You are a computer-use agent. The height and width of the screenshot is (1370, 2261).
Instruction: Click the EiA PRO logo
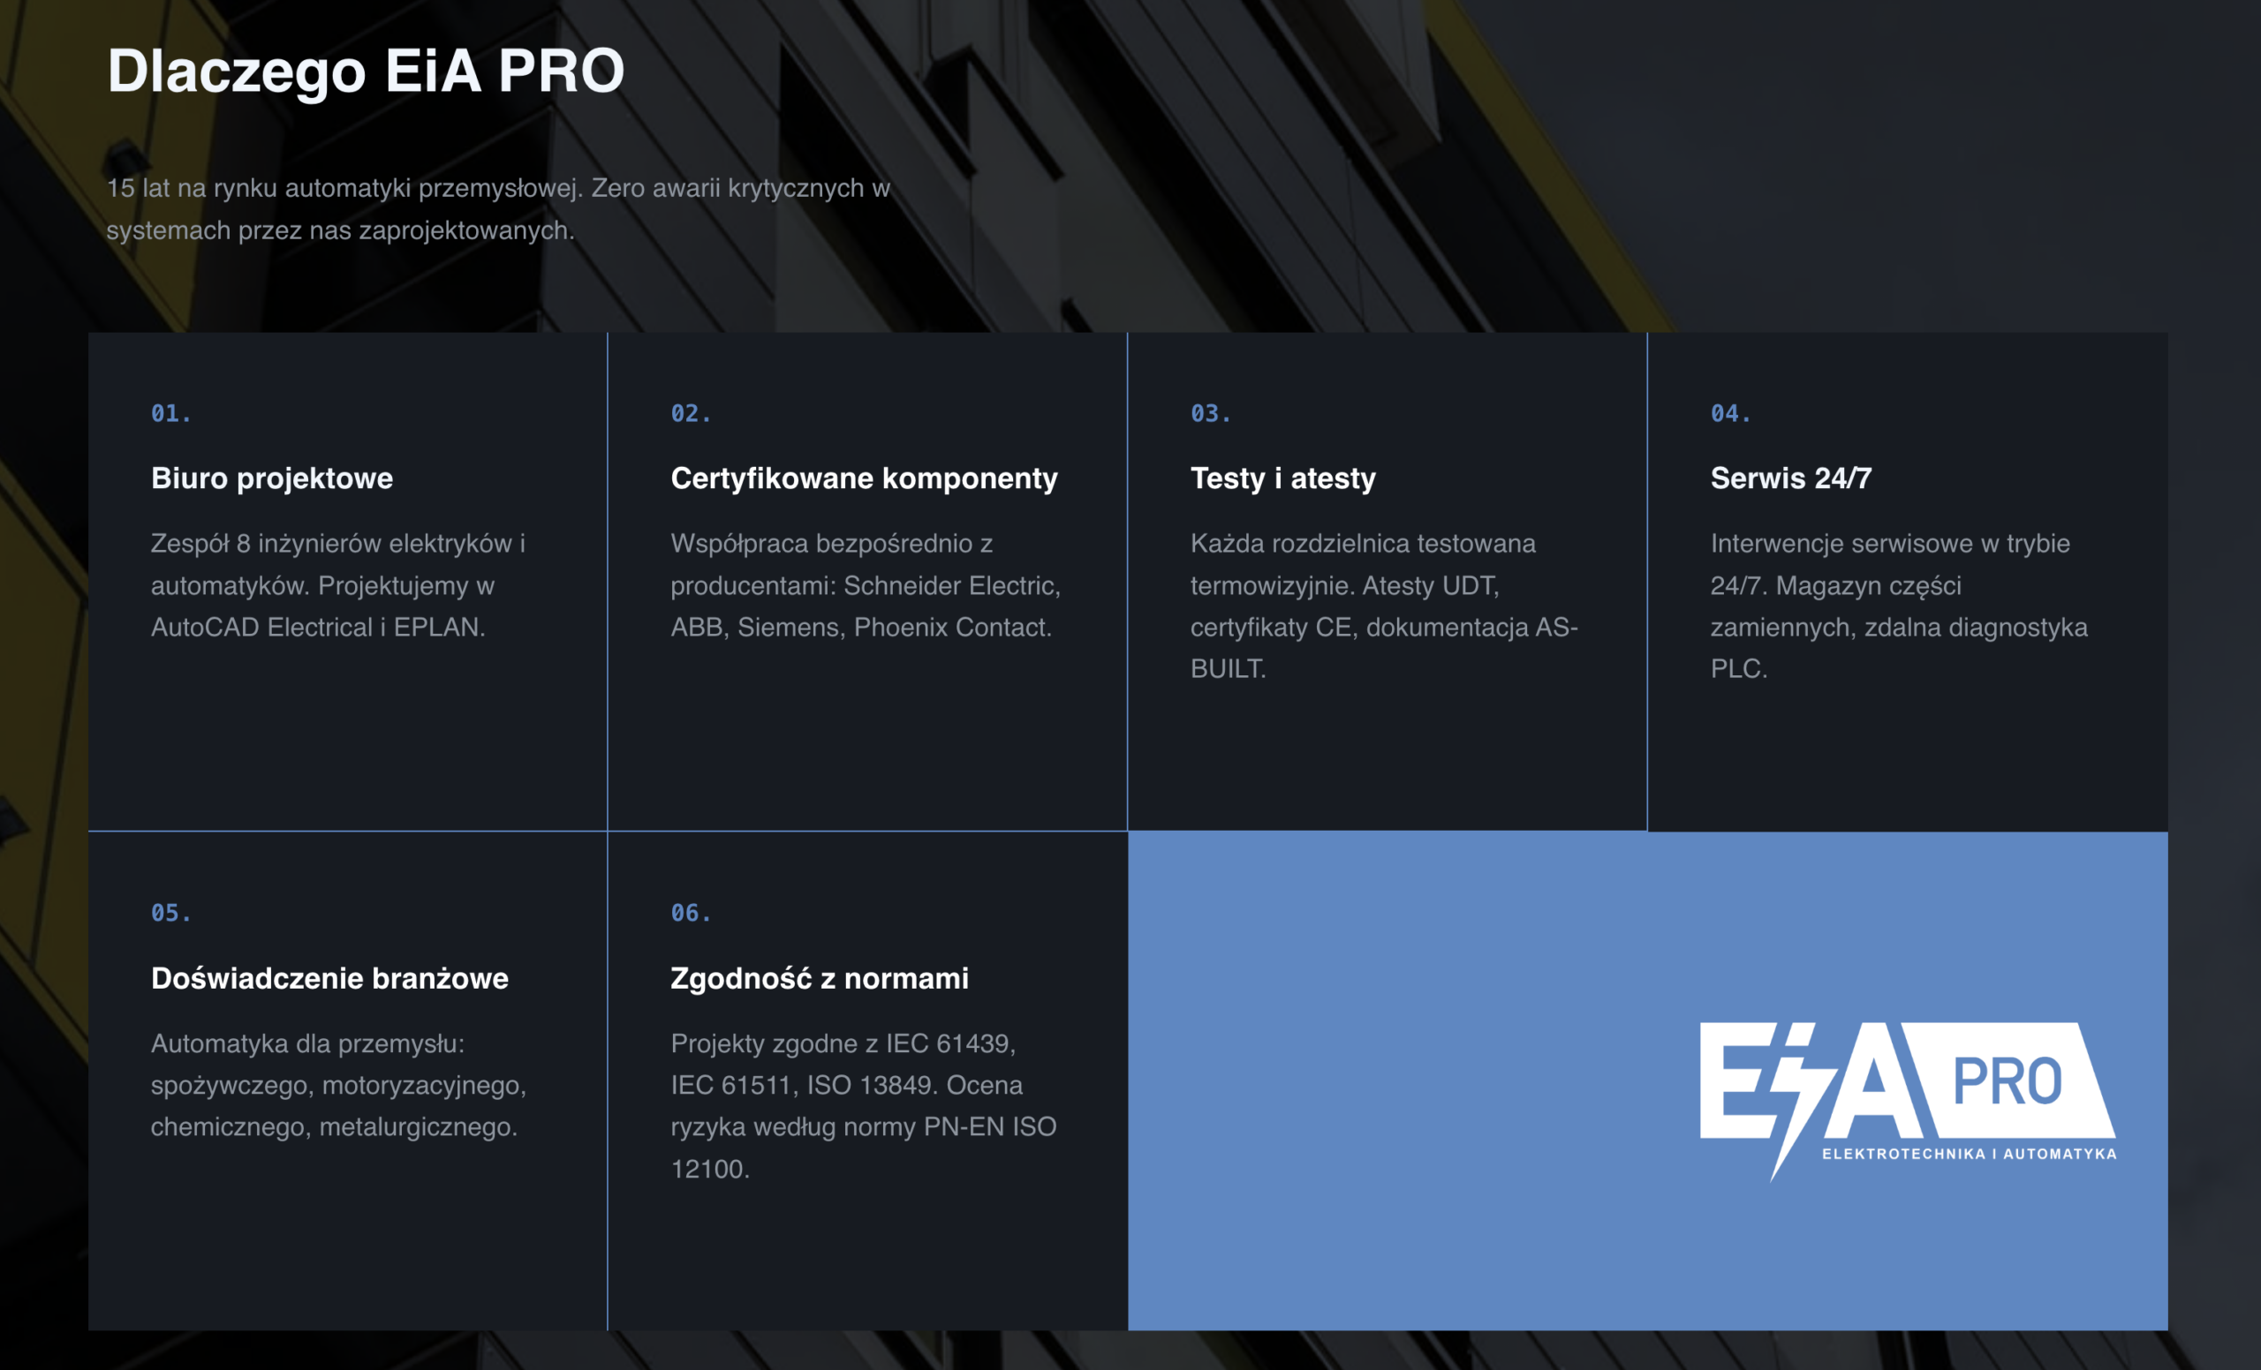(x=1907, y=1102)
